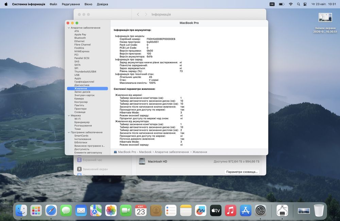Open Trash in the Dock
Image resolution: width=340 pixels, height=221 pixels.
tap(319, 210)
